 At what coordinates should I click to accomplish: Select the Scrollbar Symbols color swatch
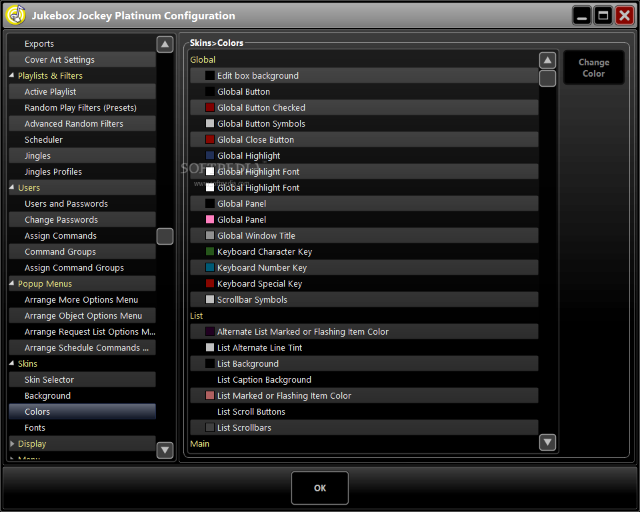pos(210,300)
